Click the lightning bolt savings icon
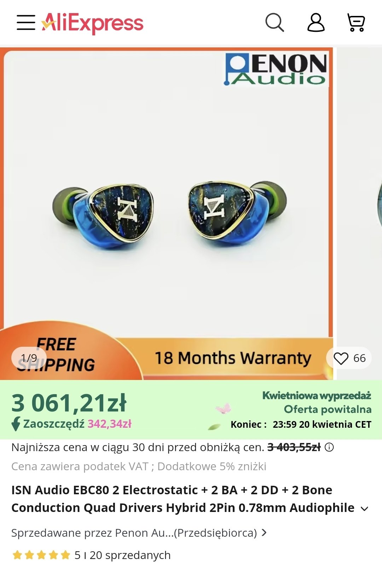This screenshot has width=382, height=576. pyautogui.click(x=16, y=424)
